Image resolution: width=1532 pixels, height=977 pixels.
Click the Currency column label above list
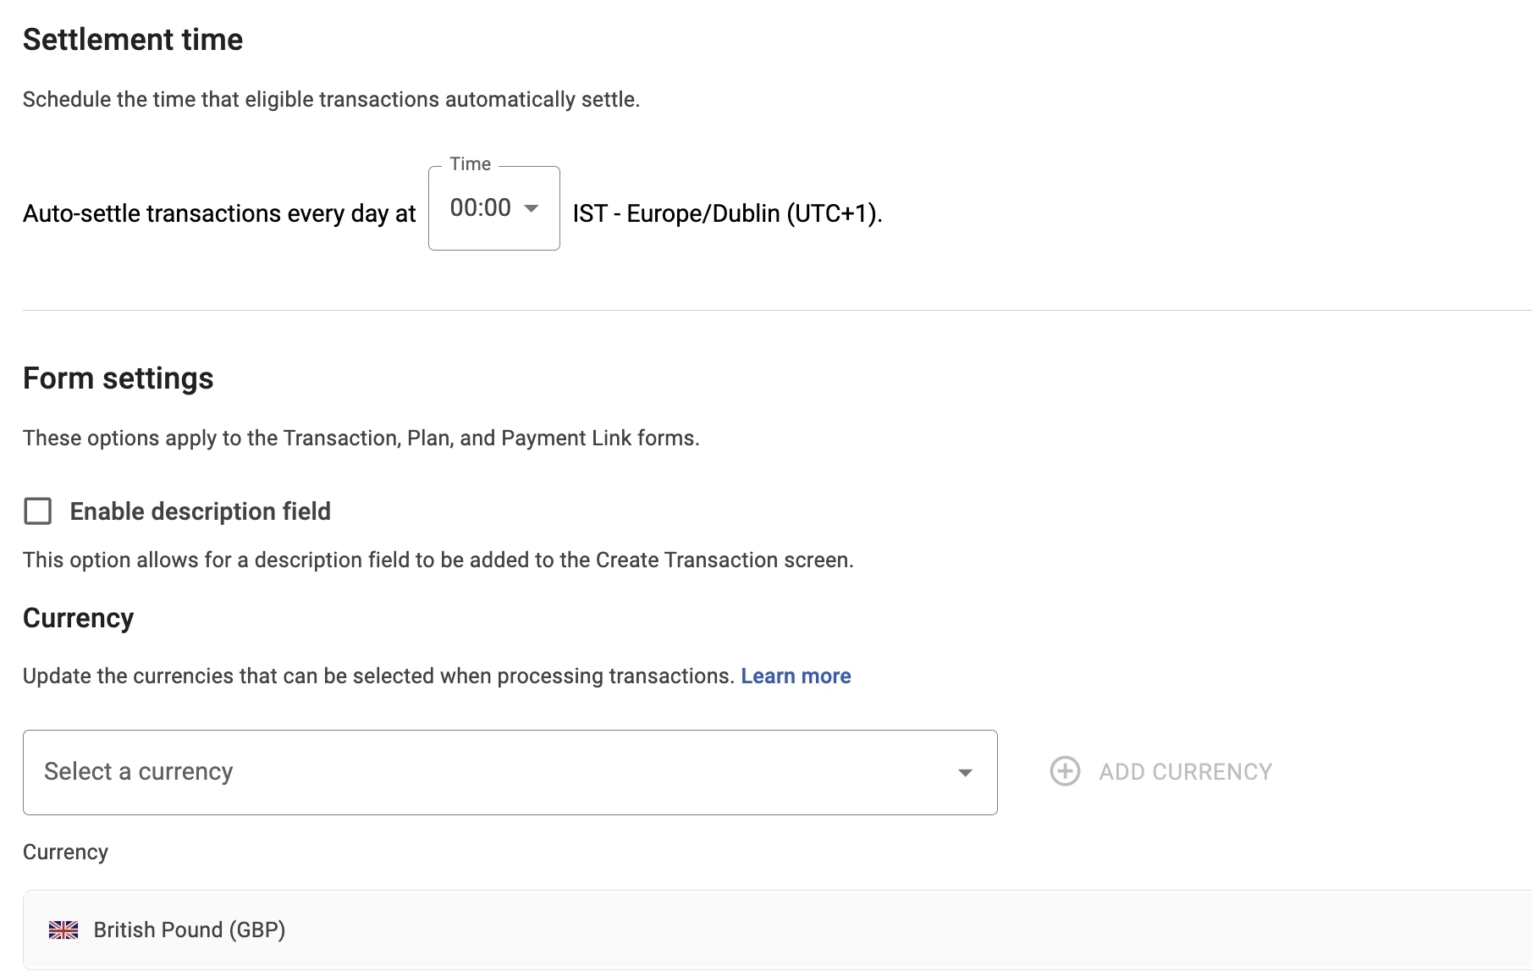coord(65,852)
